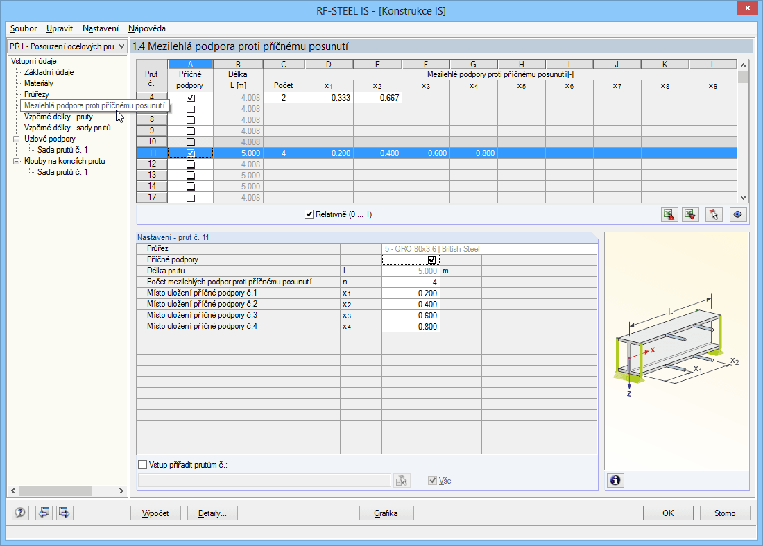Check lateral support for member 14
Screen dimensions: 763x546
tap(190, 187)
